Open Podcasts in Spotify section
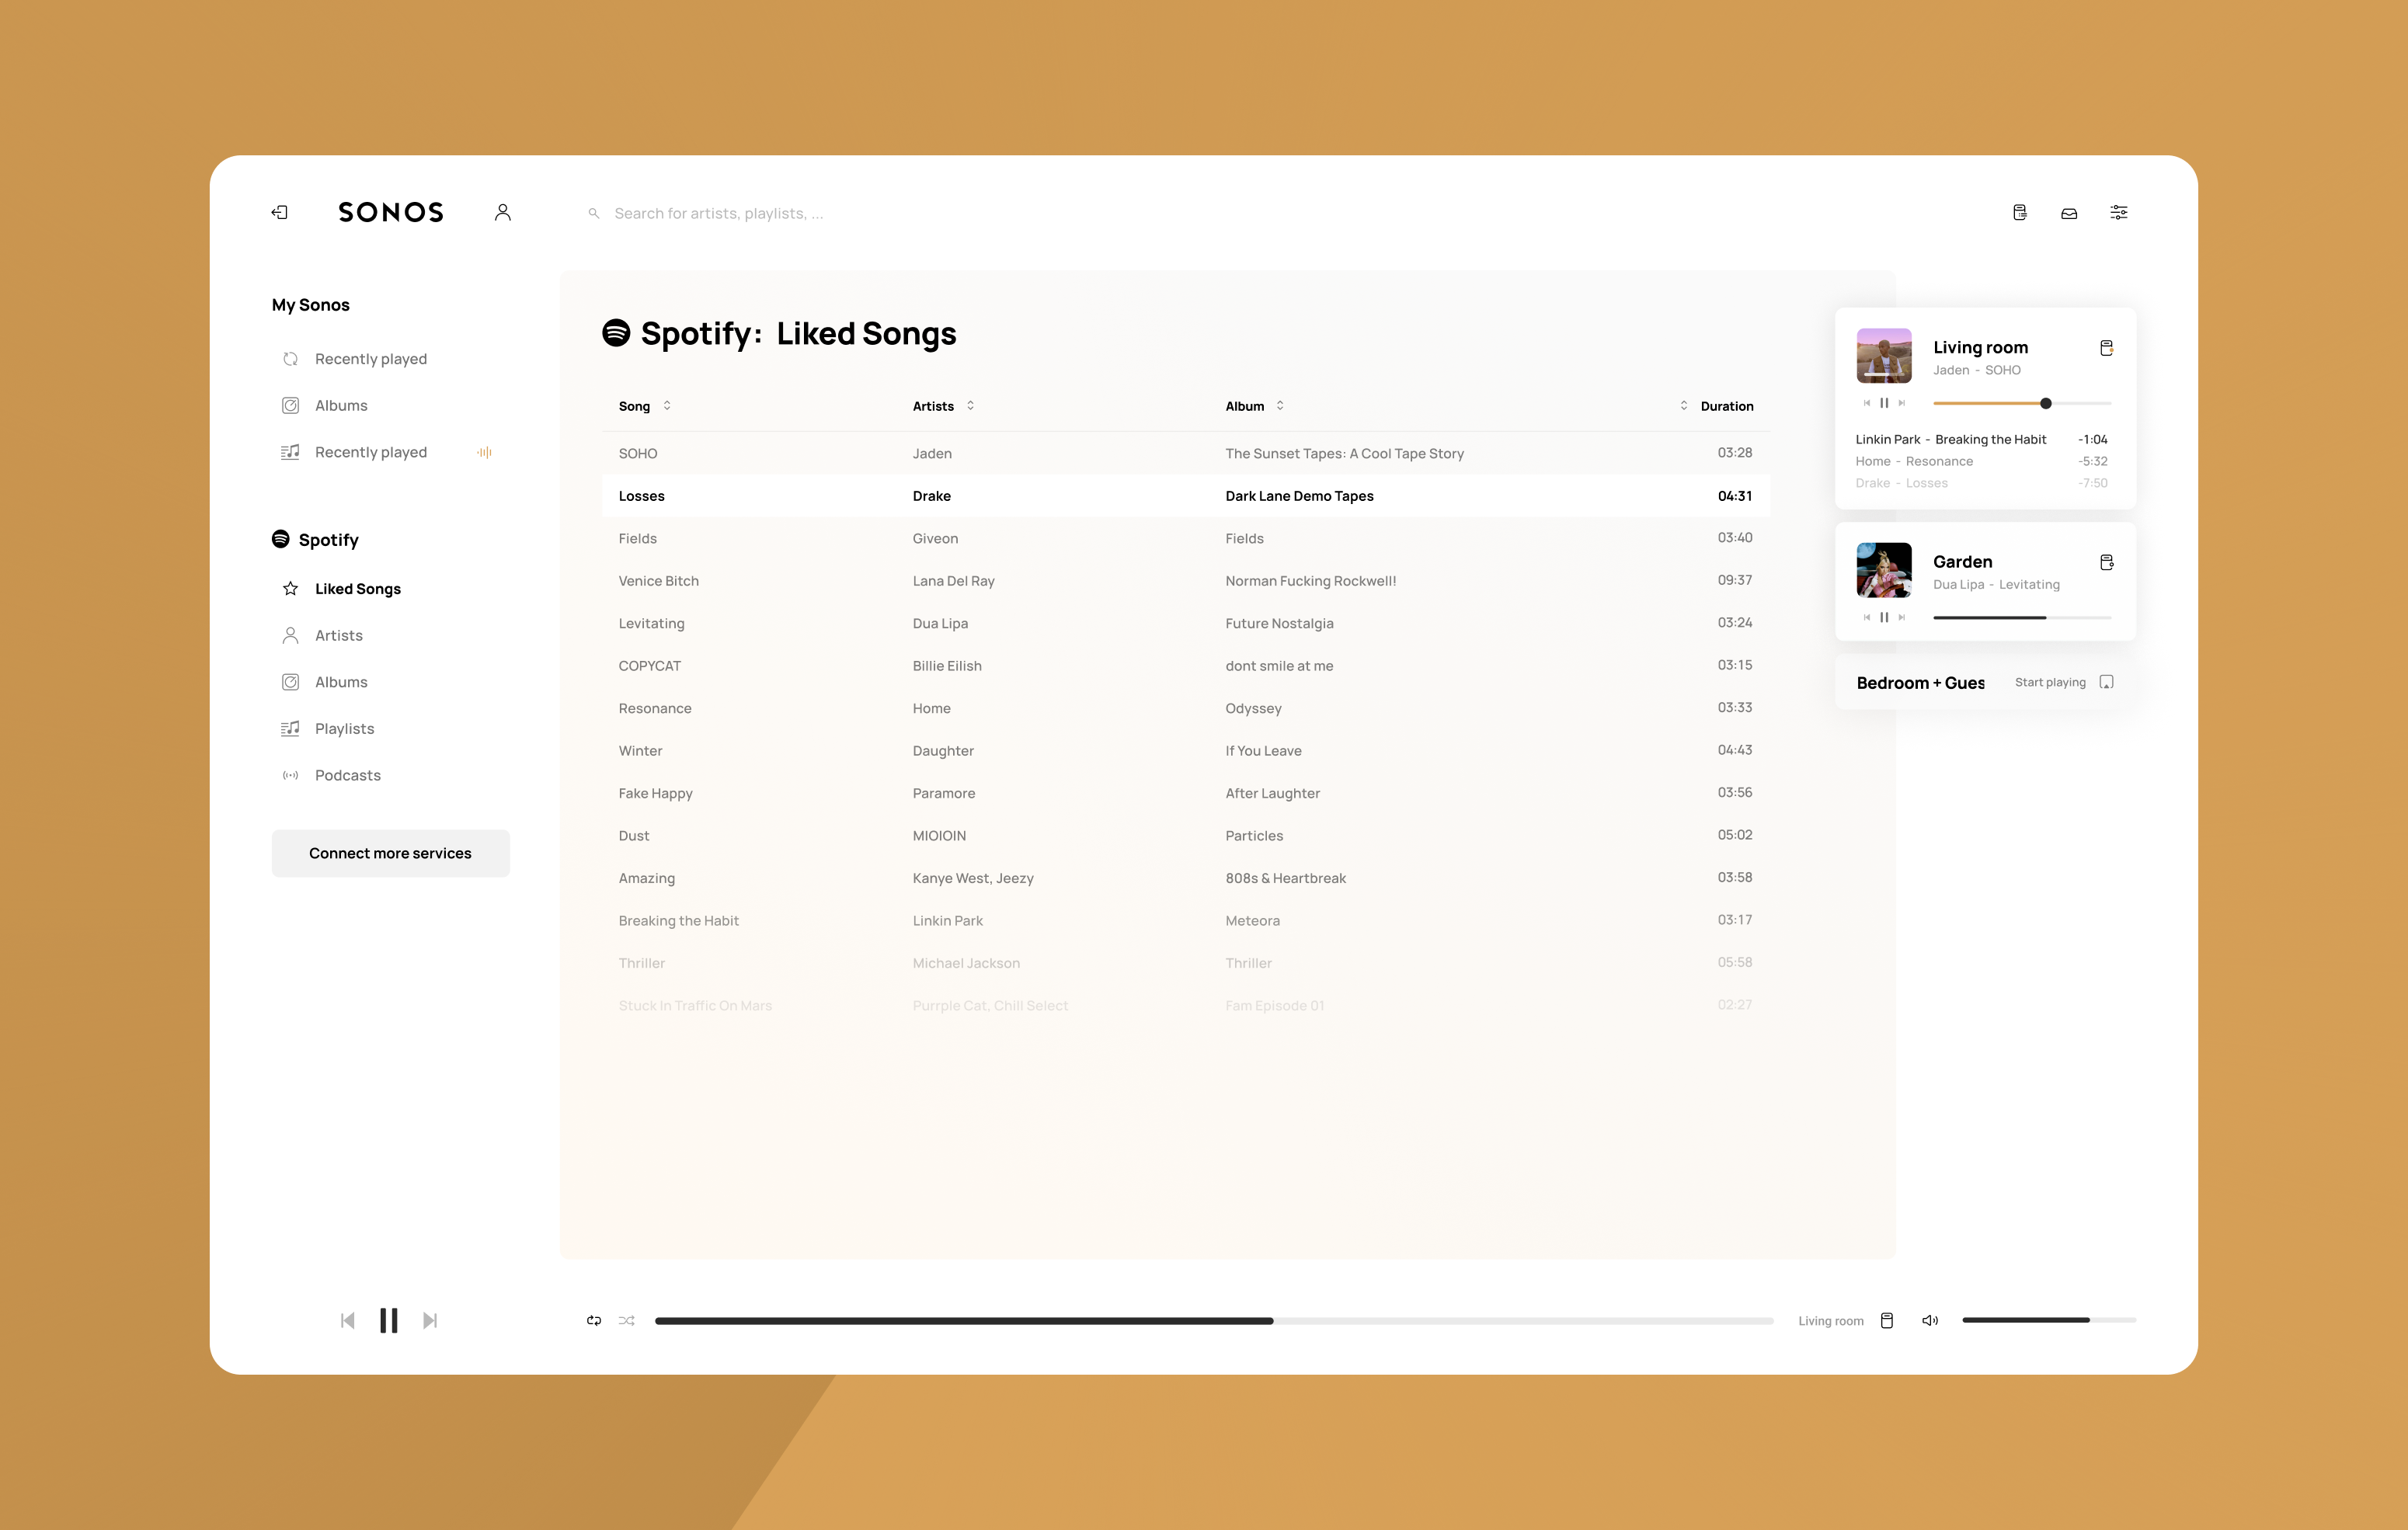Screen dimensions: 2408x1530 coord(332,775)
